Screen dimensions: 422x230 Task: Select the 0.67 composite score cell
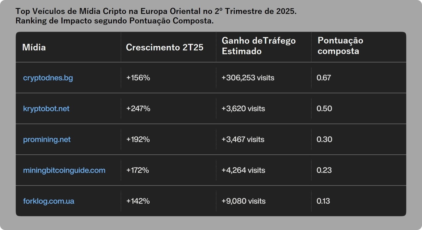pyautogui.click(x=324, y=78)
